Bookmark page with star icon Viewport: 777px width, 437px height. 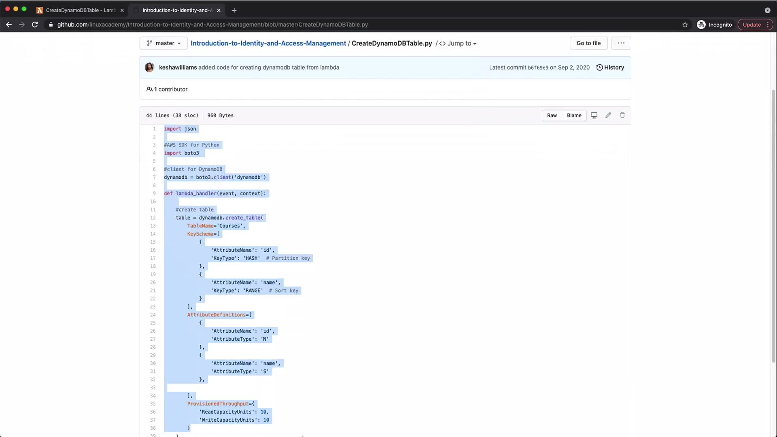pos(685,25)
